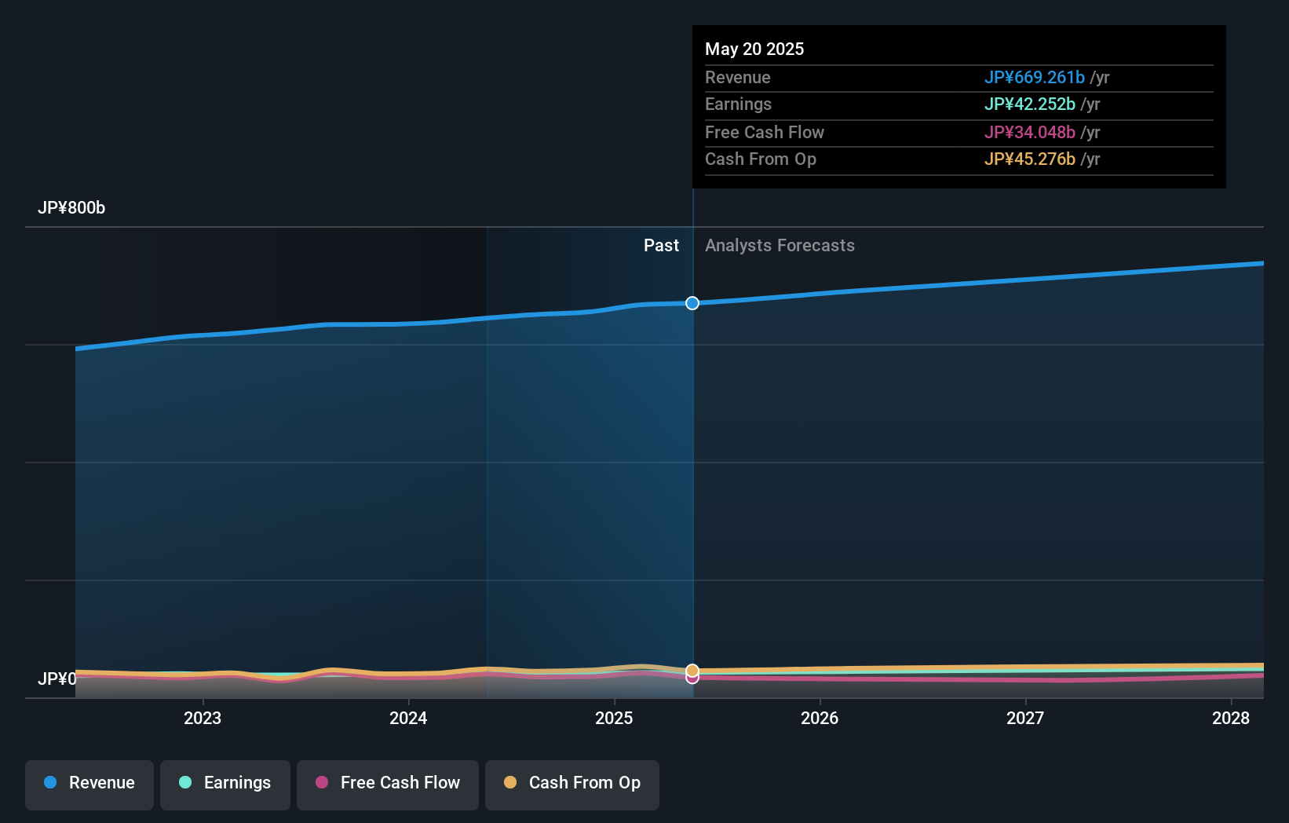Click the Free Cash Flow tooltip row label
This screenshot has width=1289, height=823.
click(765, 133)
